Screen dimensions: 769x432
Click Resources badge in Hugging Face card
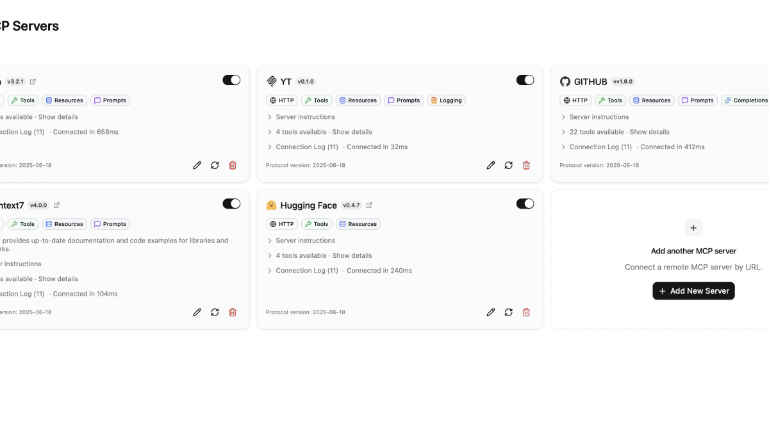358,224
